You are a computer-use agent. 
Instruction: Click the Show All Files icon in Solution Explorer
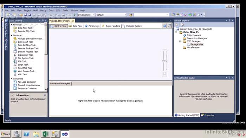[x=182, y=25]
